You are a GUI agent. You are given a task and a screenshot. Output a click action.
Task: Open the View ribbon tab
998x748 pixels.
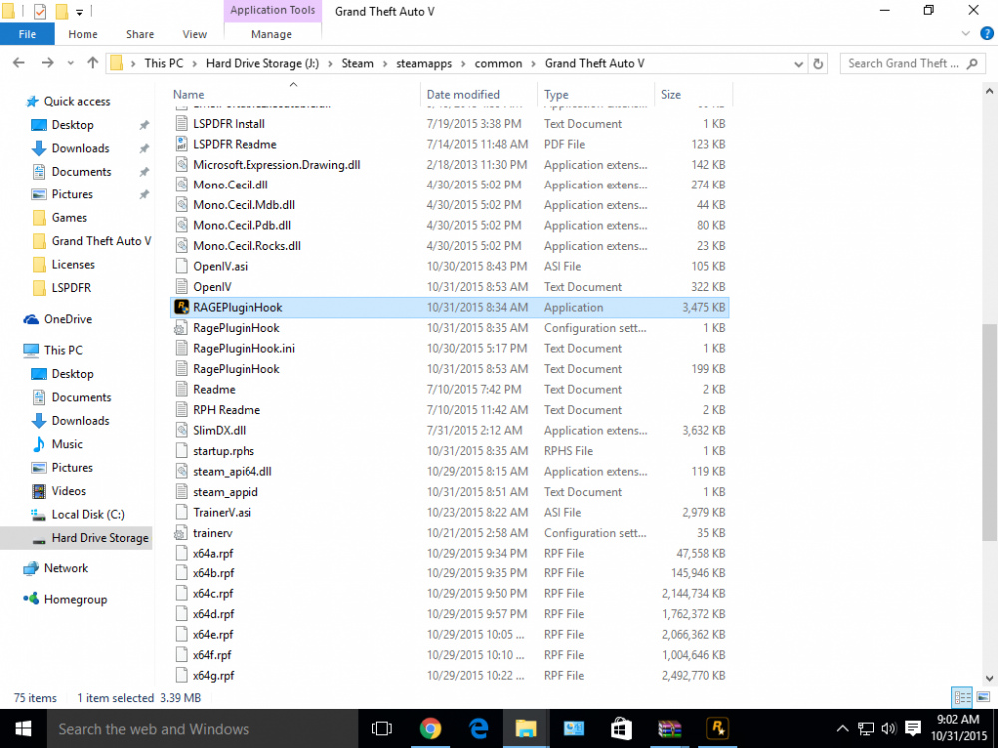tap(195, 34)
